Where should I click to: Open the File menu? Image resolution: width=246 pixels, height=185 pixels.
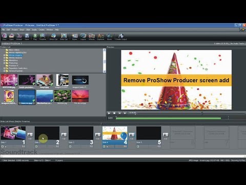tap(3, 30)
